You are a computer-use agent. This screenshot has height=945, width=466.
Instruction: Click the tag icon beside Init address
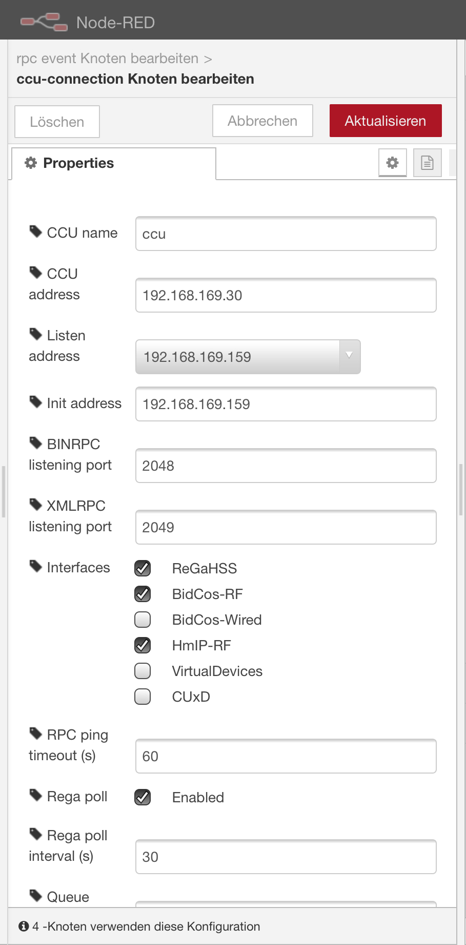pos(35,402)
